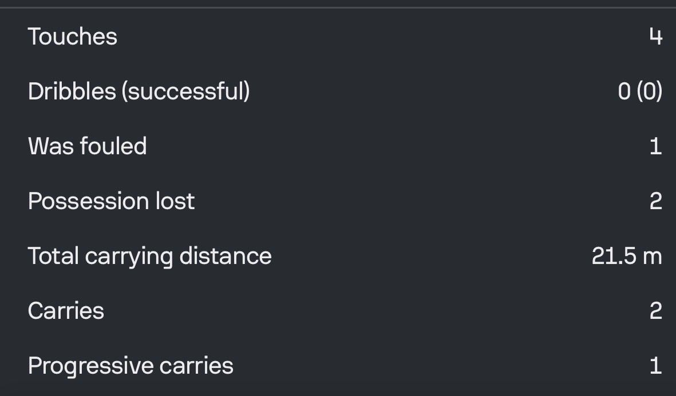Select the 0 (0) dribbles value
Screen dimensions: 676x396
click(640, 91)
